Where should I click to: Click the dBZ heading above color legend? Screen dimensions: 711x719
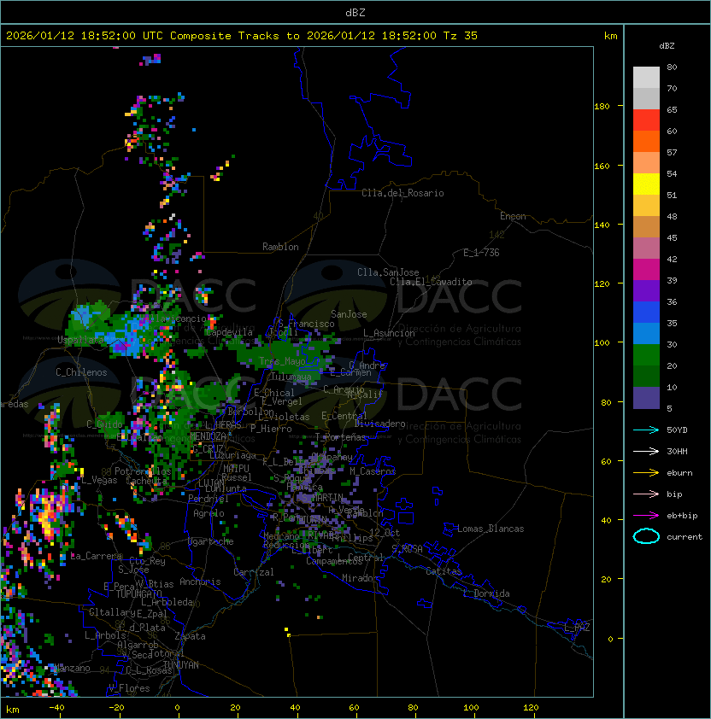[667, 46]
